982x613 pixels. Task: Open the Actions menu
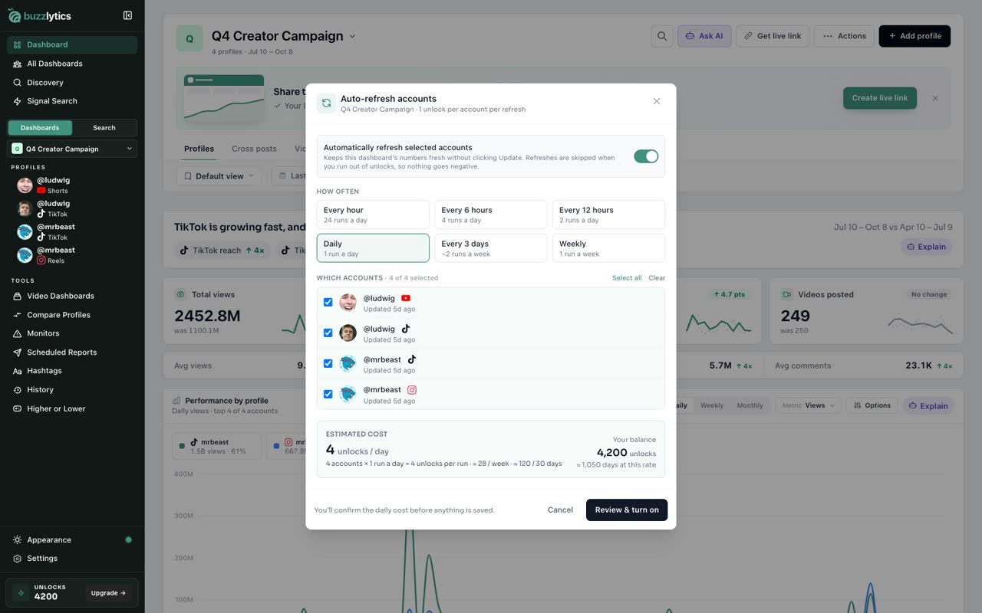tap(845, 36)
